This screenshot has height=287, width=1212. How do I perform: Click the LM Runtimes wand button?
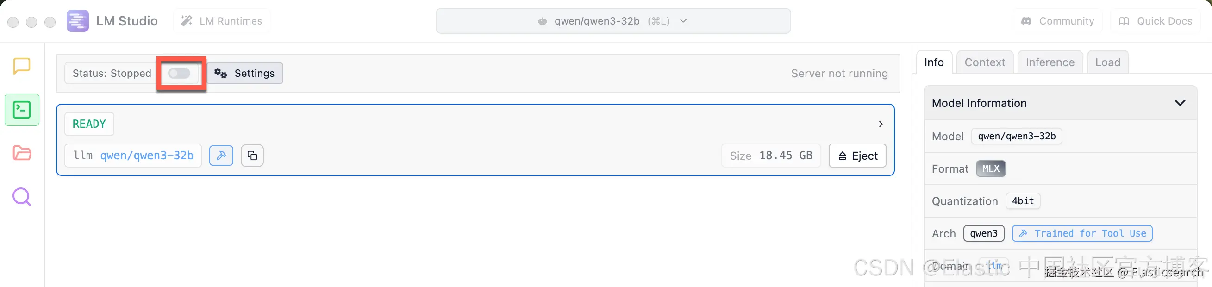[222, 21]
